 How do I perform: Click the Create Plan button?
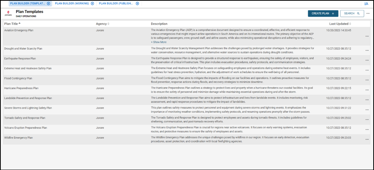click(323, 13)
